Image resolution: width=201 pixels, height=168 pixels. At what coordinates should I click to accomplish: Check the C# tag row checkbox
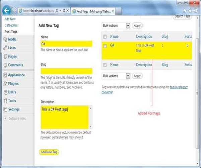105,46
